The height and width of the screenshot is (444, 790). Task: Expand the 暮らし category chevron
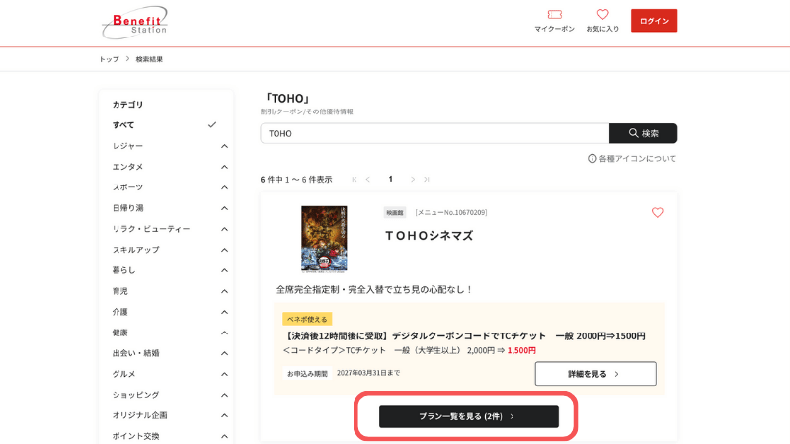pyautogui.click(x=225, y=270)
